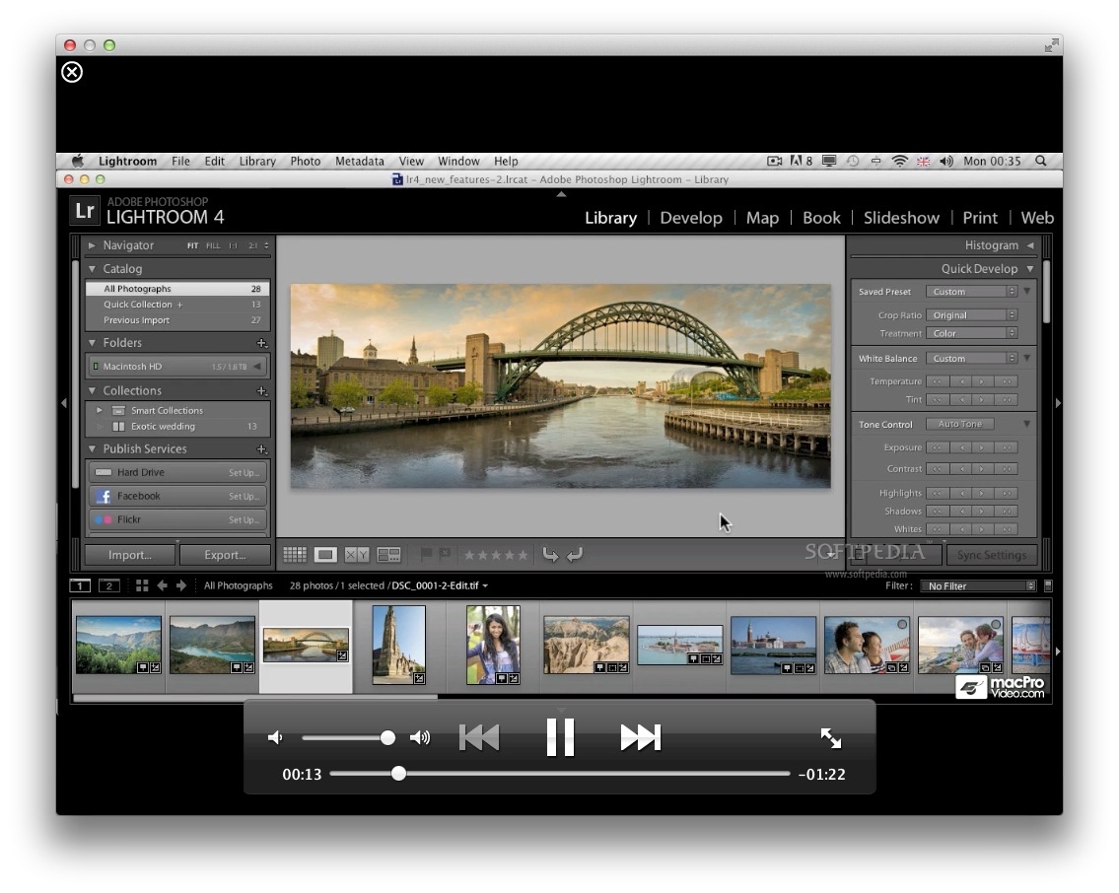This screenshot has width=1119, height=893.
Task: Expand the Histogram panel
Action: [x=1030, y=245]
